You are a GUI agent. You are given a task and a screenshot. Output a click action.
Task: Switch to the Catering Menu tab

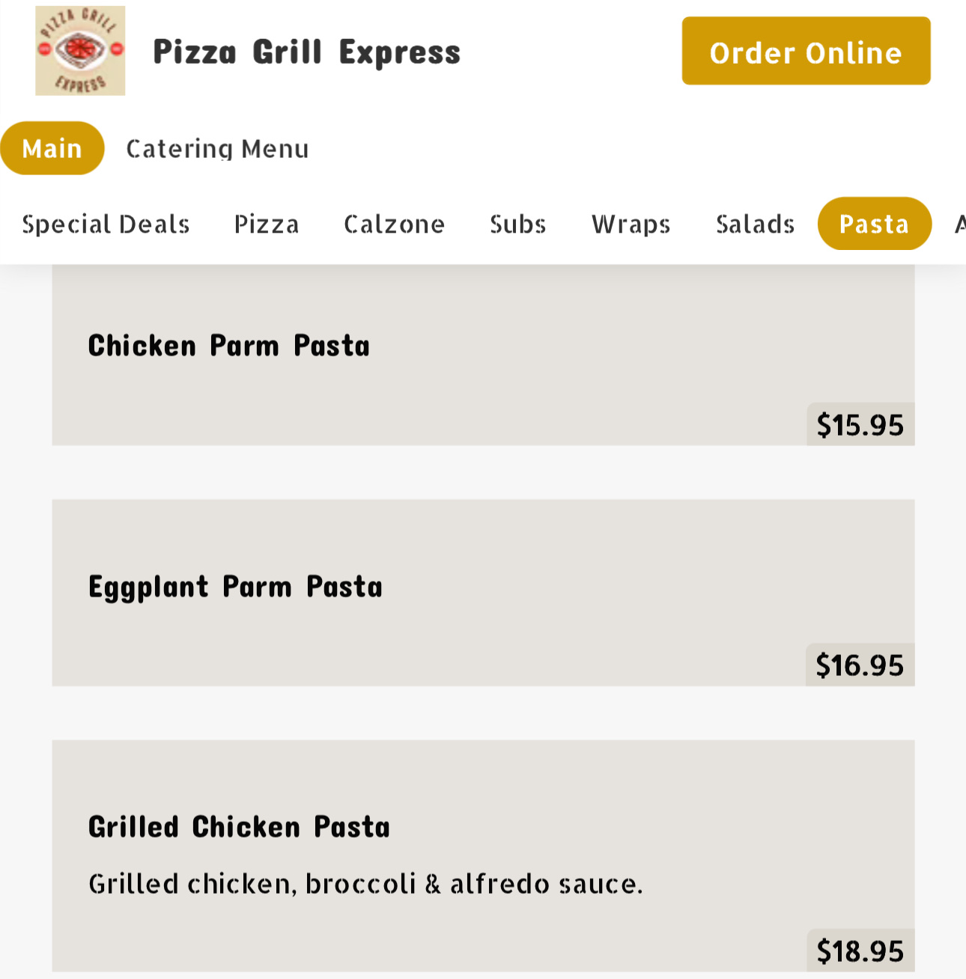point(217,148)
